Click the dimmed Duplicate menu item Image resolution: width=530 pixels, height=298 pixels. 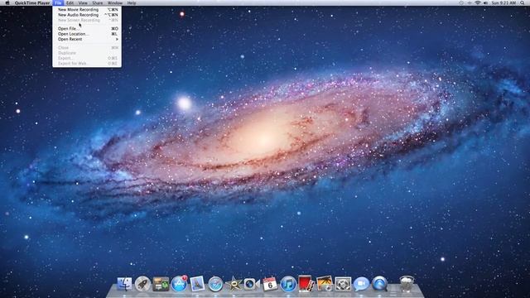[x=87, y=53]
